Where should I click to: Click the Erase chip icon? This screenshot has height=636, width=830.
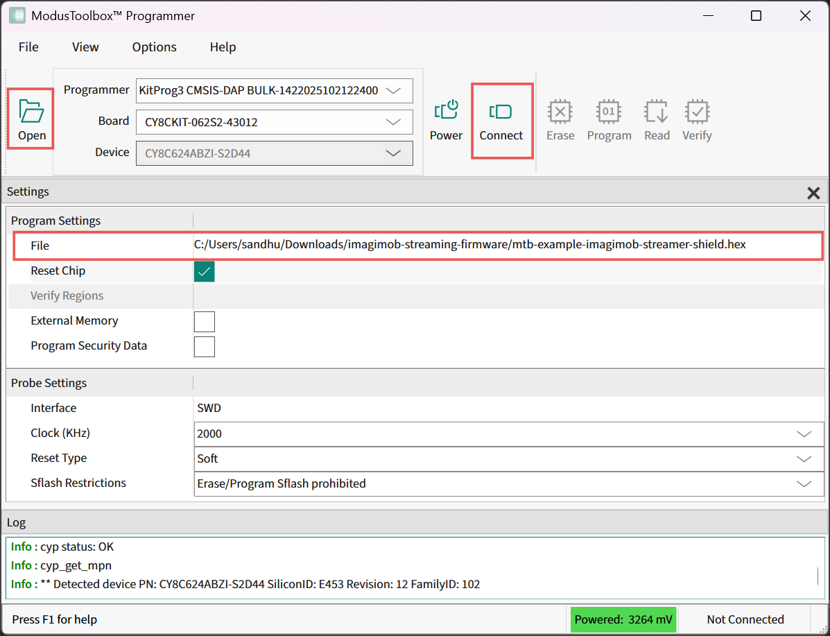[x=560, y=112]
